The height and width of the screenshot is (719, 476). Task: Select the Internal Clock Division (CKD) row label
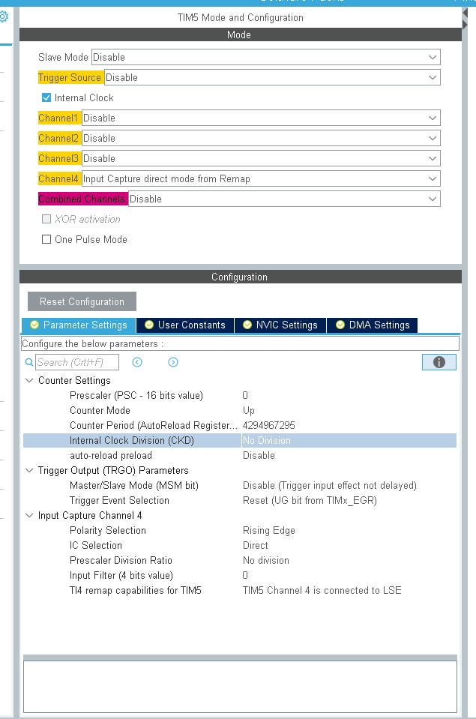pyautogui.click(x=132, y=441)
